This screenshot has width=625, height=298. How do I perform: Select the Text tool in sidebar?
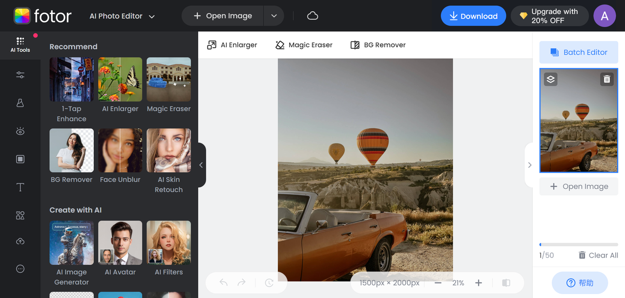[20, 187]
